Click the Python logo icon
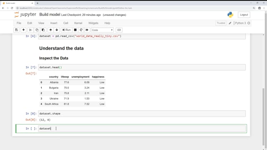The height and width of the screenshot is (150, 267). (230, 15)
